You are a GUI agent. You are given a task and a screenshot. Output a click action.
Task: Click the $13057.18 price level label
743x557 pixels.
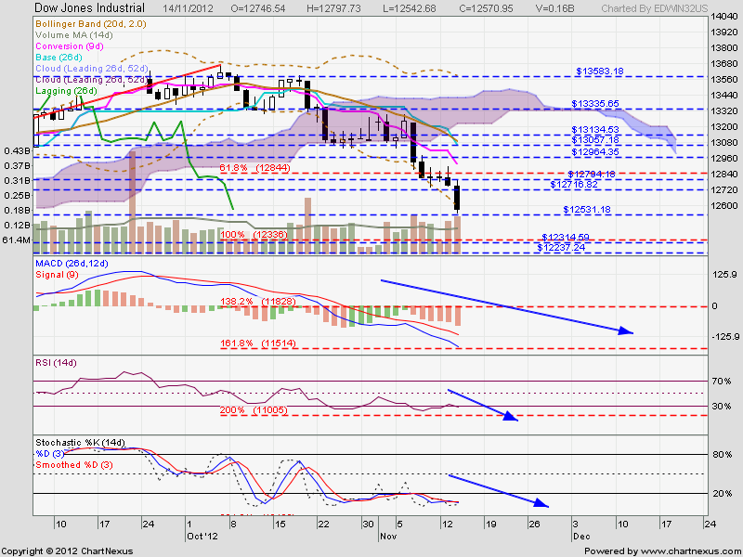[x=595, y=140]
